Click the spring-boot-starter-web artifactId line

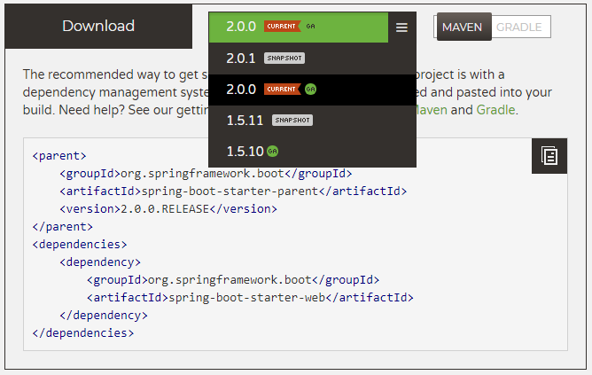[250, 297]
